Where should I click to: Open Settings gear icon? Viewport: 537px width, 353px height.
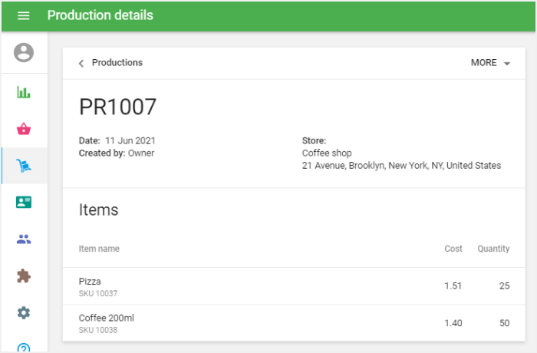[24, 312]
